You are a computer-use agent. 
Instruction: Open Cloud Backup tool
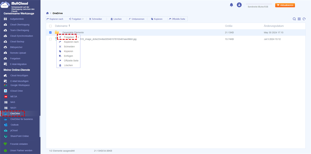17,42
